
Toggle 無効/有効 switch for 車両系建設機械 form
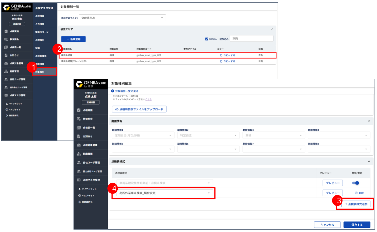tap(356, 183)
